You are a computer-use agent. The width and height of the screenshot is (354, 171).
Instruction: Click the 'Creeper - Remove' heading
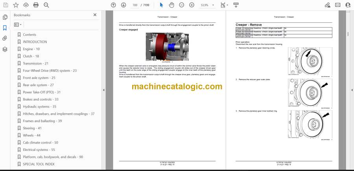(249, 25)
